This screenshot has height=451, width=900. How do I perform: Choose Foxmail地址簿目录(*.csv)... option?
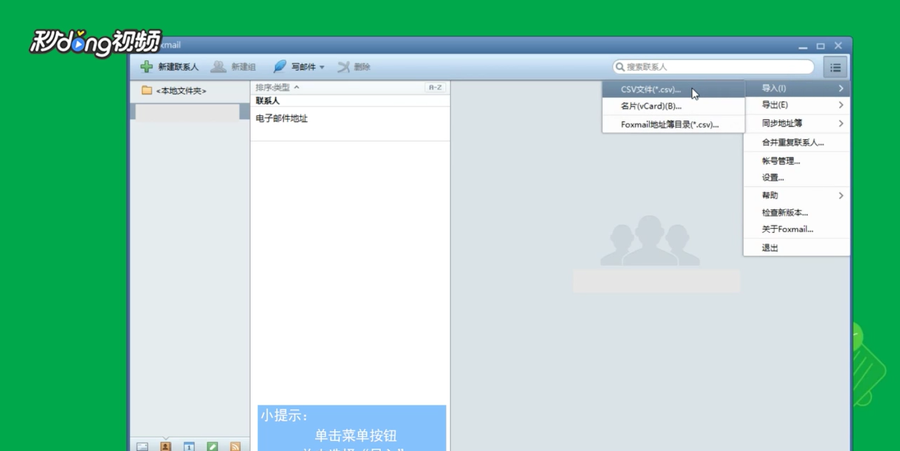coord(674,124)
